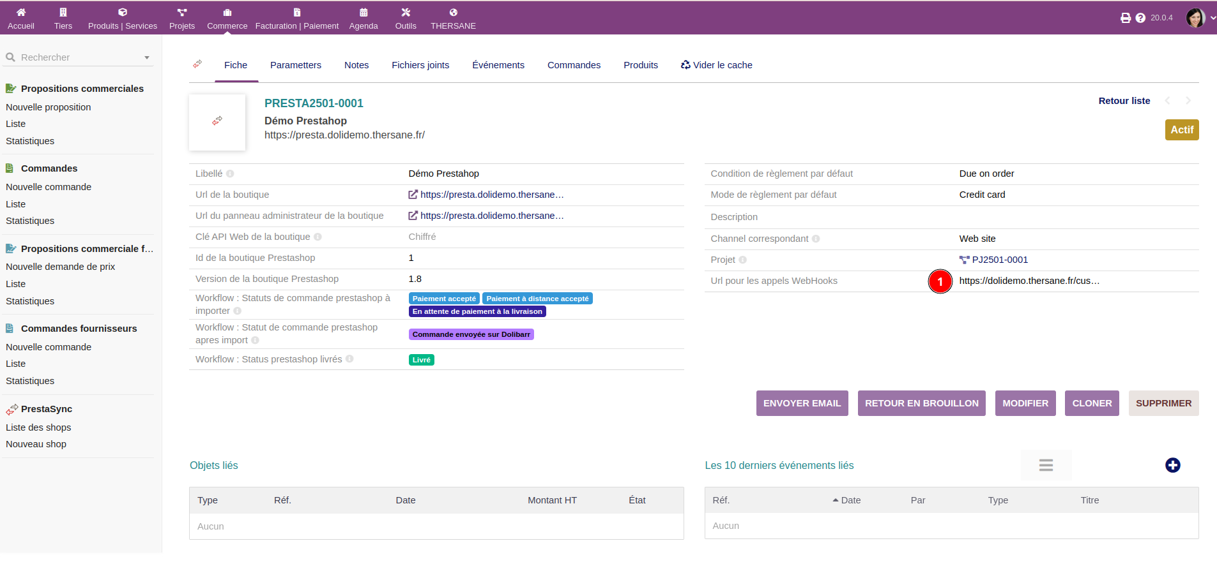This screenshot has height=564, width=1217.
Task: Open Liste des shops in sidebar
Action: [38, 427]
